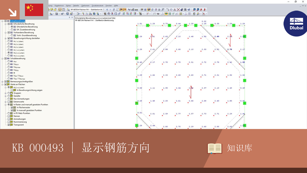Uncheck In Flächenraster checkbox

pyautogui.click(x=12, y=108)
